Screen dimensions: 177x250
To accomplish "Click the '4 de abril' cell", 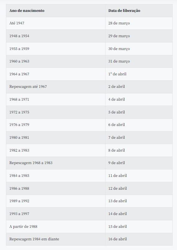I will (139, 99).
